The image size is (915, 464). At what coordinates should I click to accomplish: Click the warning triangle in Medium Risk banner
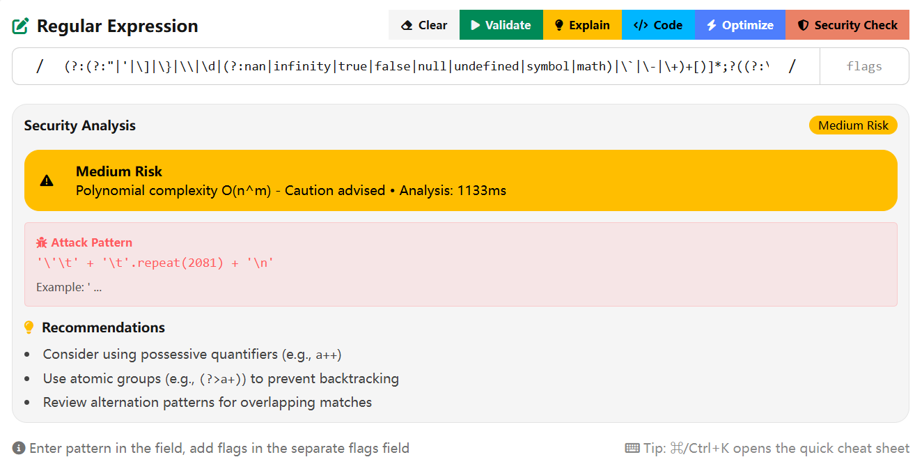pyautogui.click(x=47, y=180)
